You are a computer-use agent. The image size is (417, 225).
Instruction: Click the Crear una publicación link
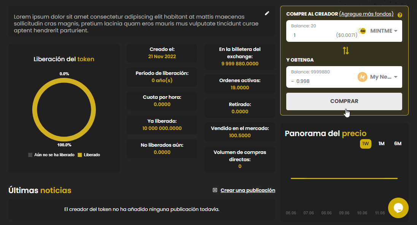[247, 190]
